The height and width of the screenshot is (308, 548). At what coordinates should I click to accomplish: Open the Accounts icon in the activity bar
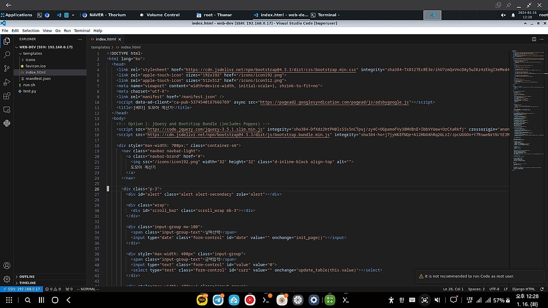(7, 266)
